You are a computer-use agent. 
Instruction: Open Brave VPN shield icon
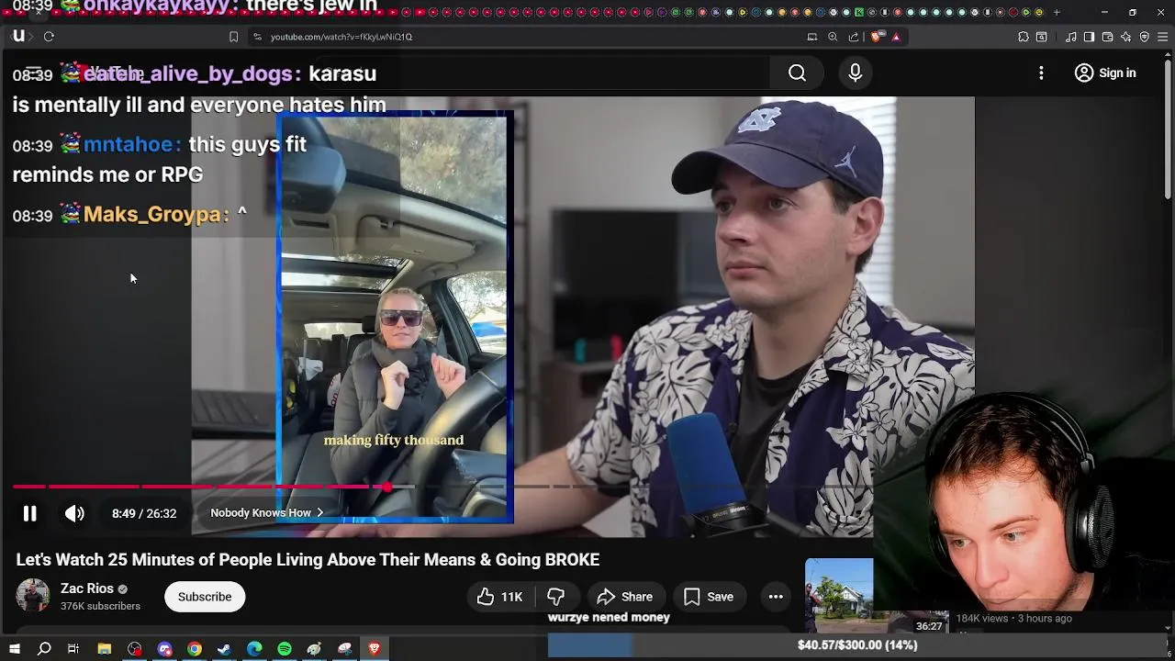coord(1145,37)
